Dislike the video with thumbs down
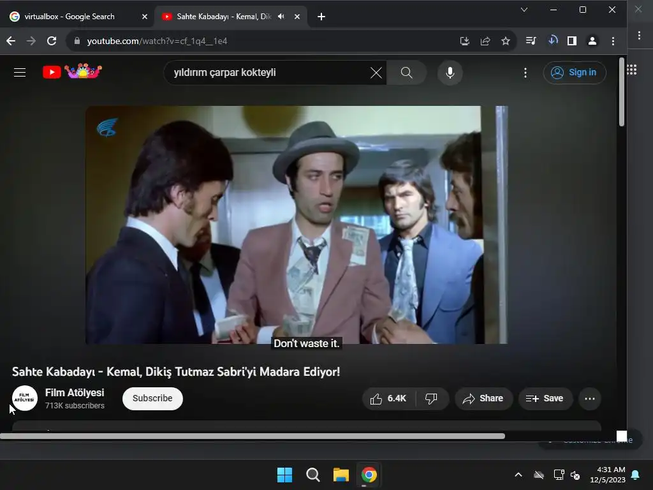This screenshot has width=653, height=490. [432, 398]
